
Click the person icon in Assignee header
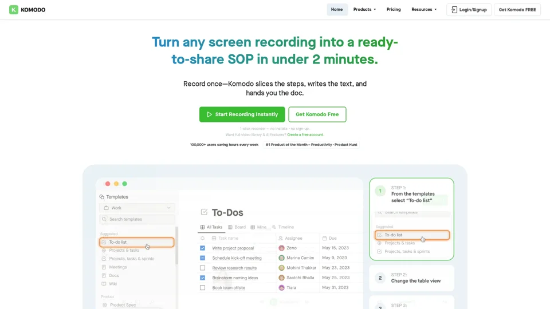coord(281,238)
